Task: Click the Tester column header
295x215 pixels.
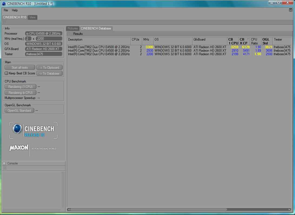Action: (282, 41)
